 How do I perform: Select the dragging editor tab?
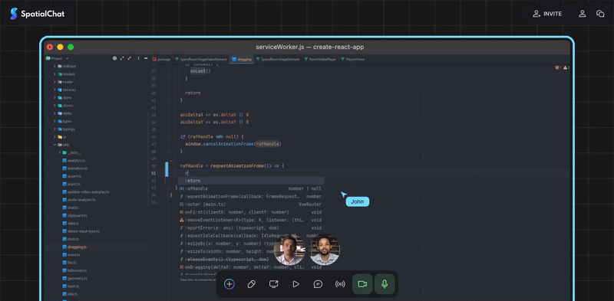click(x=241, y=60)
